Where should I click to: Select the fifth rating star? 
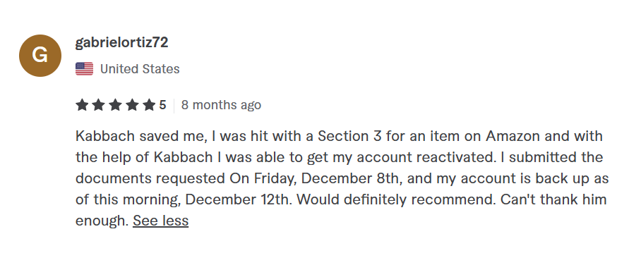149,105
